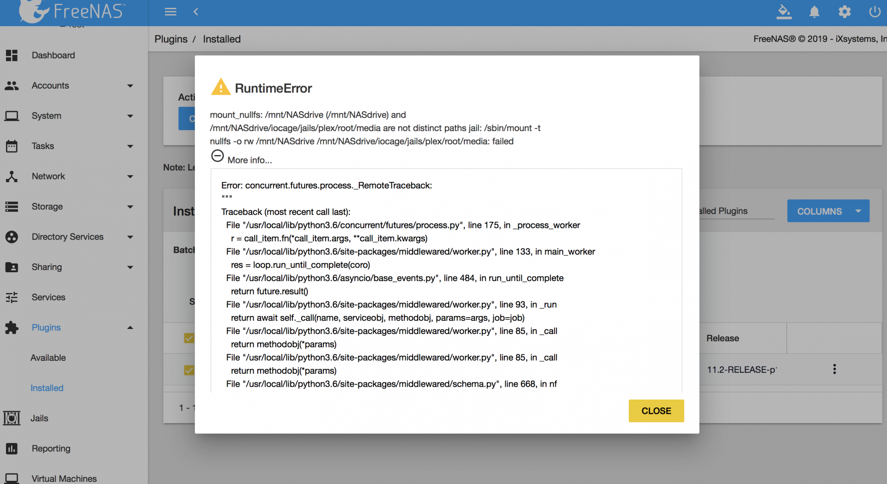Image resolution: width=887 pixels, height=484 pixels.
Task: Open the settings gear icon
Action: 844,12
